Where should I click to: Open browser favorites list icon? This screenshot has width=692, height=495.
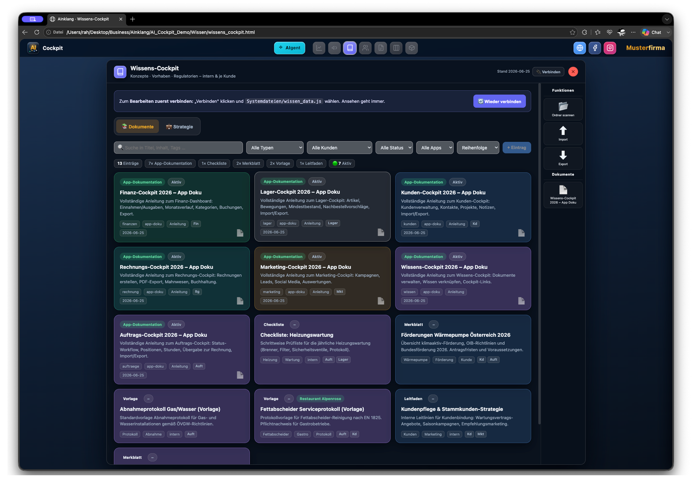[x=598, y=32]
